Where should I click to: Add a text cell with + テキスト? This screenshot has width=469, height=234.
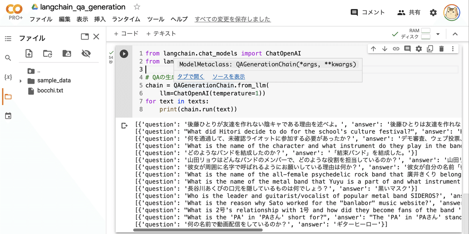point(161,34)
